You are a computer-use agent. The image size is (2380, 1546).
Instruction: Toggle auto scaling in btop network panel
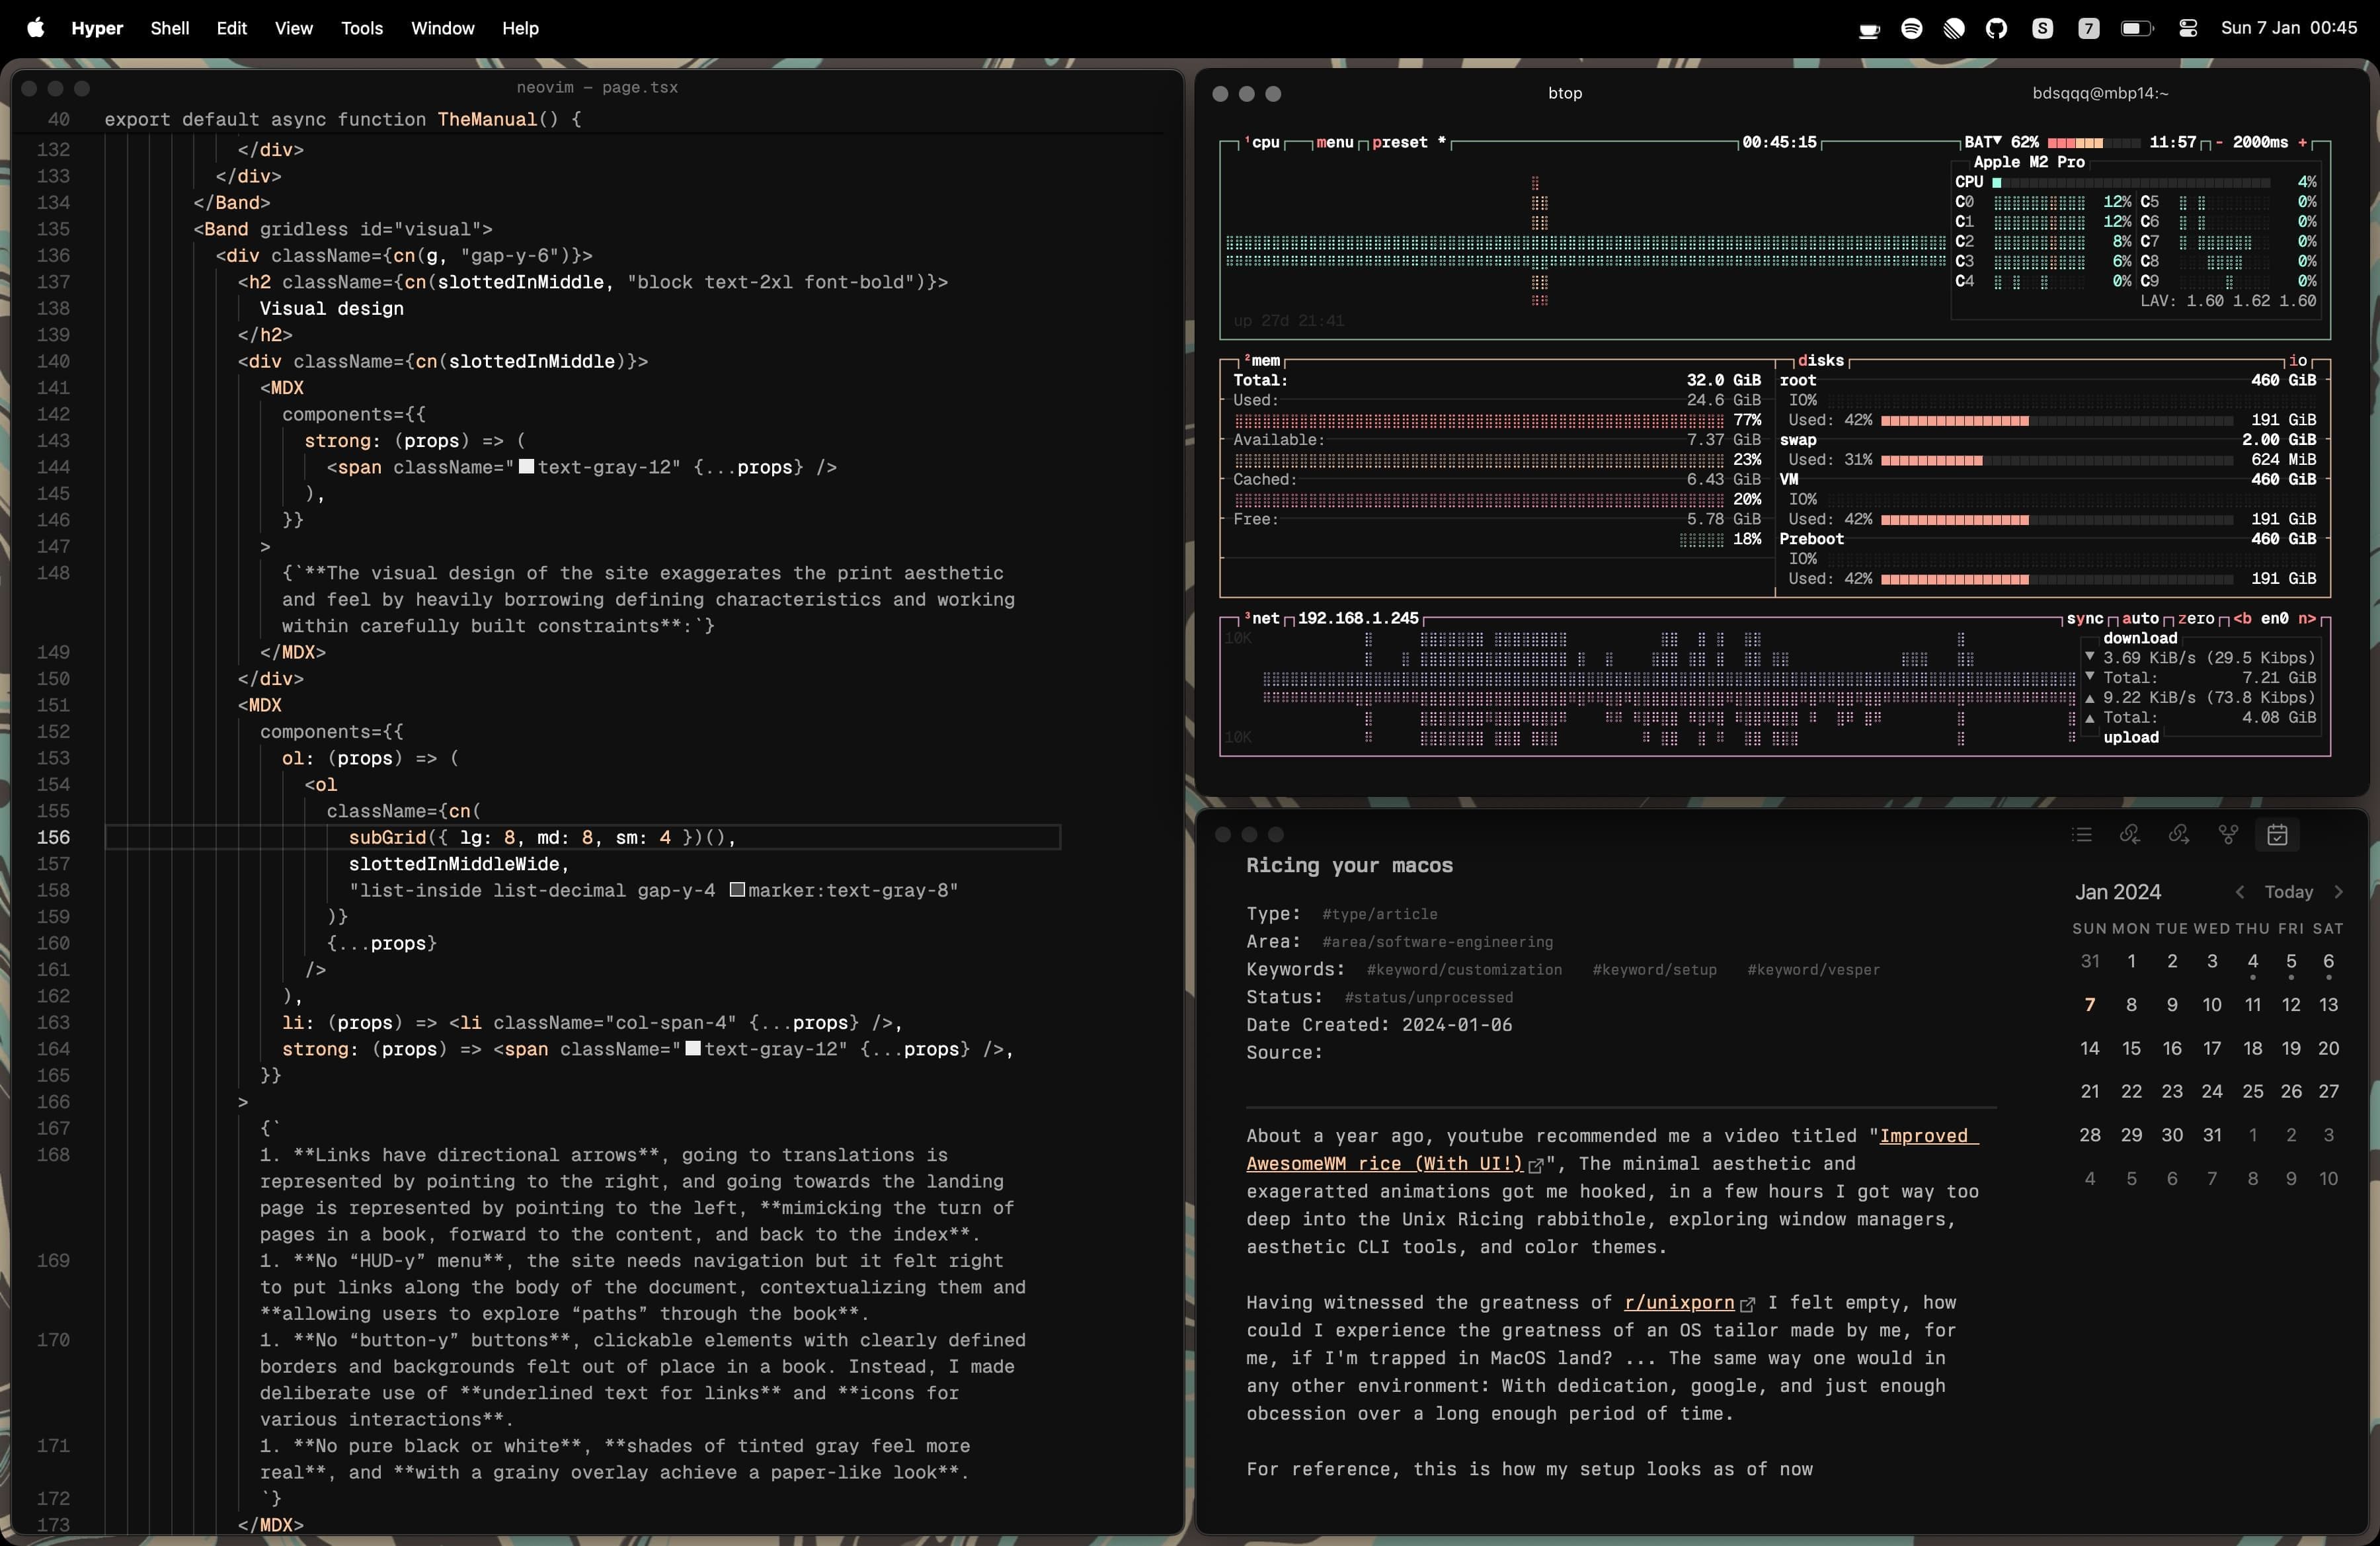[2141, 619]
